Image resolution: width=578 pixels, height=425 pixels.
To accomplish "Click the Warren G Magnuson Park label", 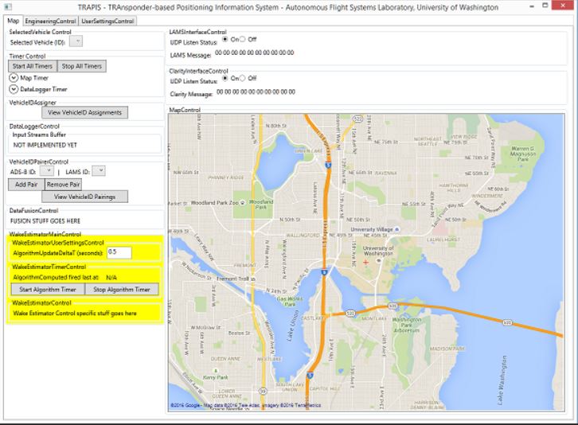I will pos(523,154).
